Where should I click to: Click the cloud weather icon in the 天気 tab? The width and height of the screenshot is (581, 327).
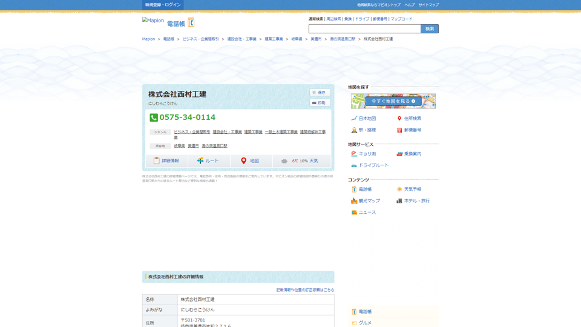click(x=284, y=161)
